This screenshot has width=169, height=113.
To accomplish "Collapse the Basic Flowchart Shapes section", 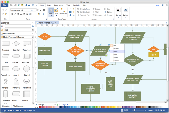I will pos(32,37).
